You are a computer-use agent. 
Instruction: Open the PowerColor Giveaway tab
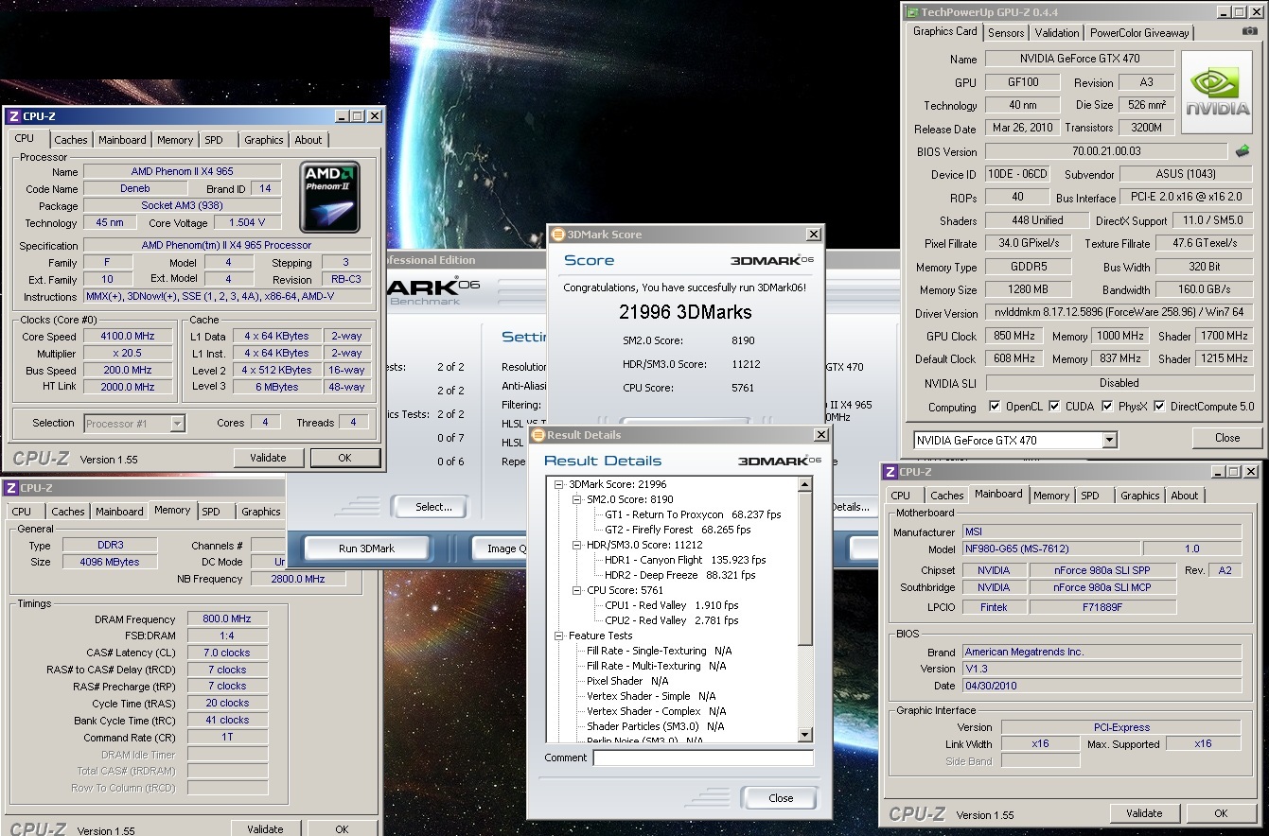(x=1139, y=32)
